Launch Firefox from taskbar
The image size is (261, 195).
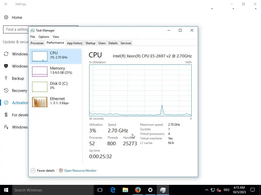pos(138,190)
